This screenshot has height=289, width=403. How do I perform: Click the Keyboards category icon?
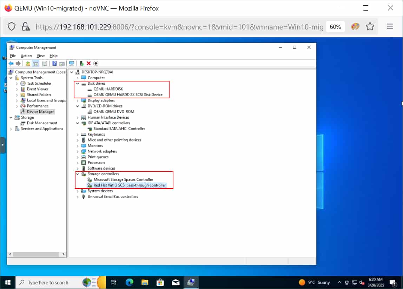pyautogui.click(x=84, y=134)
